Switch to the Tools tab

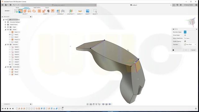click(47, 8)
